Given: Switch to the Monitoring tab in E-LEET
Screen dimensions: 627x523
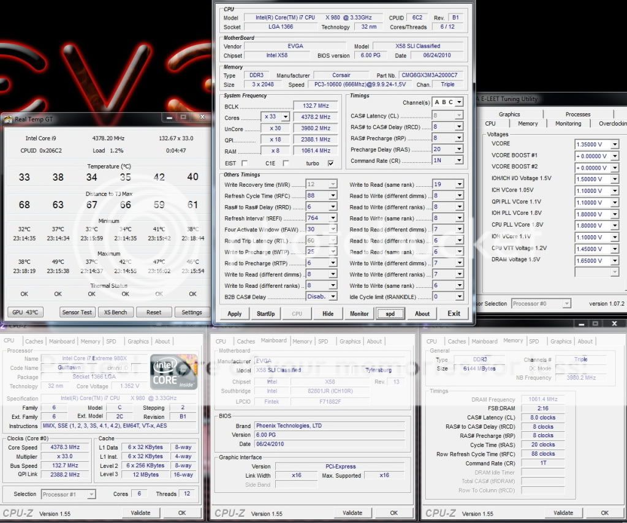Looking at the screenshot, I should click(568, 124).
